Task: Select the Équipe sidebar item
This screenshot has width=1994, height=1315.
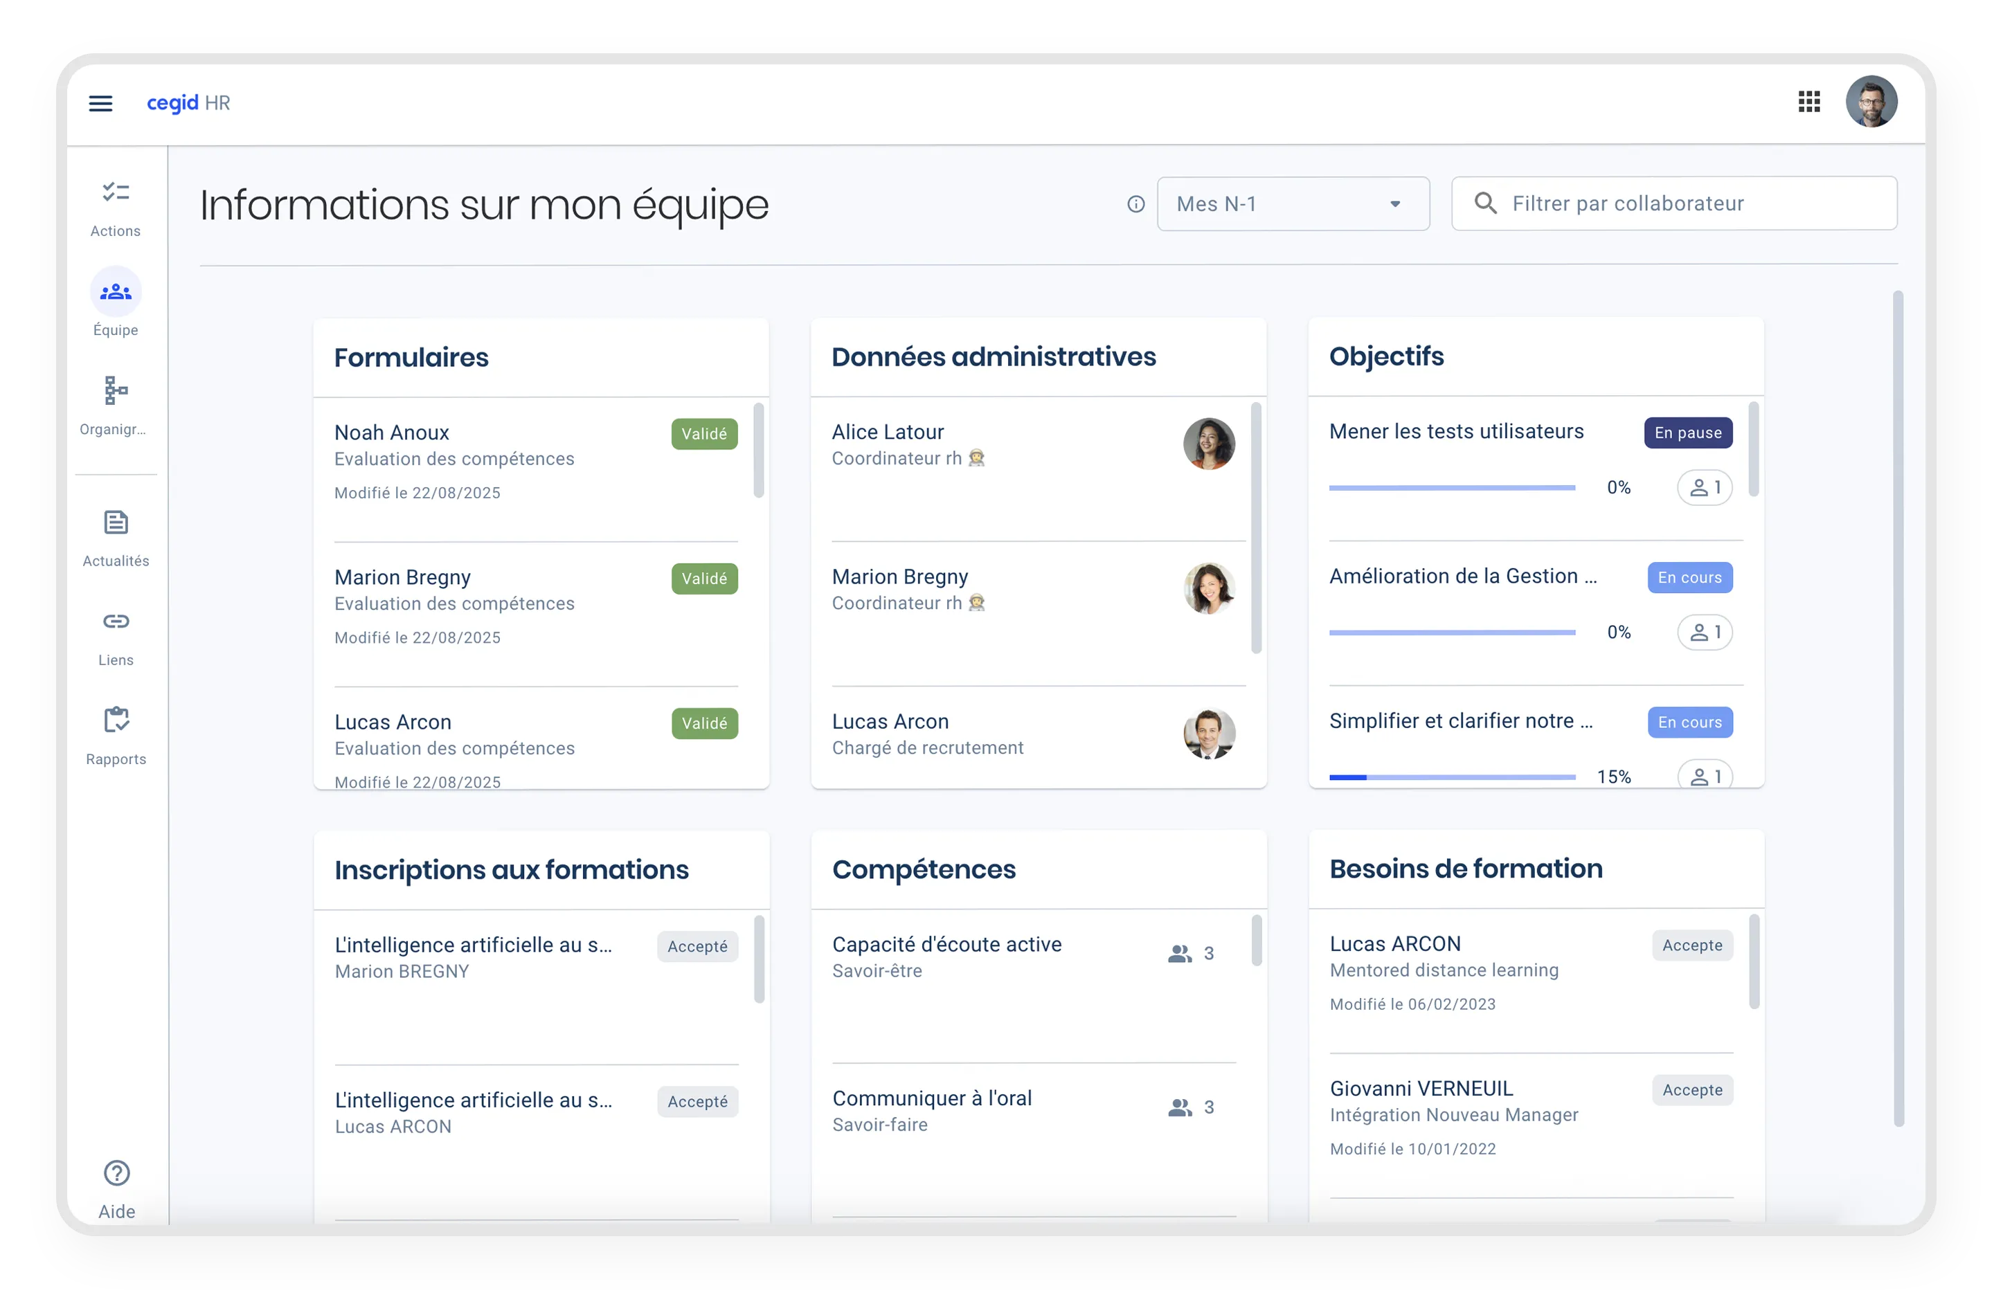Action: click(116, 293)
